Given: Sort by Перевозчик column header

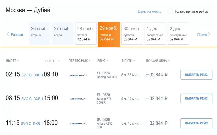Looking at the screenshot, I should click(79, 61).
